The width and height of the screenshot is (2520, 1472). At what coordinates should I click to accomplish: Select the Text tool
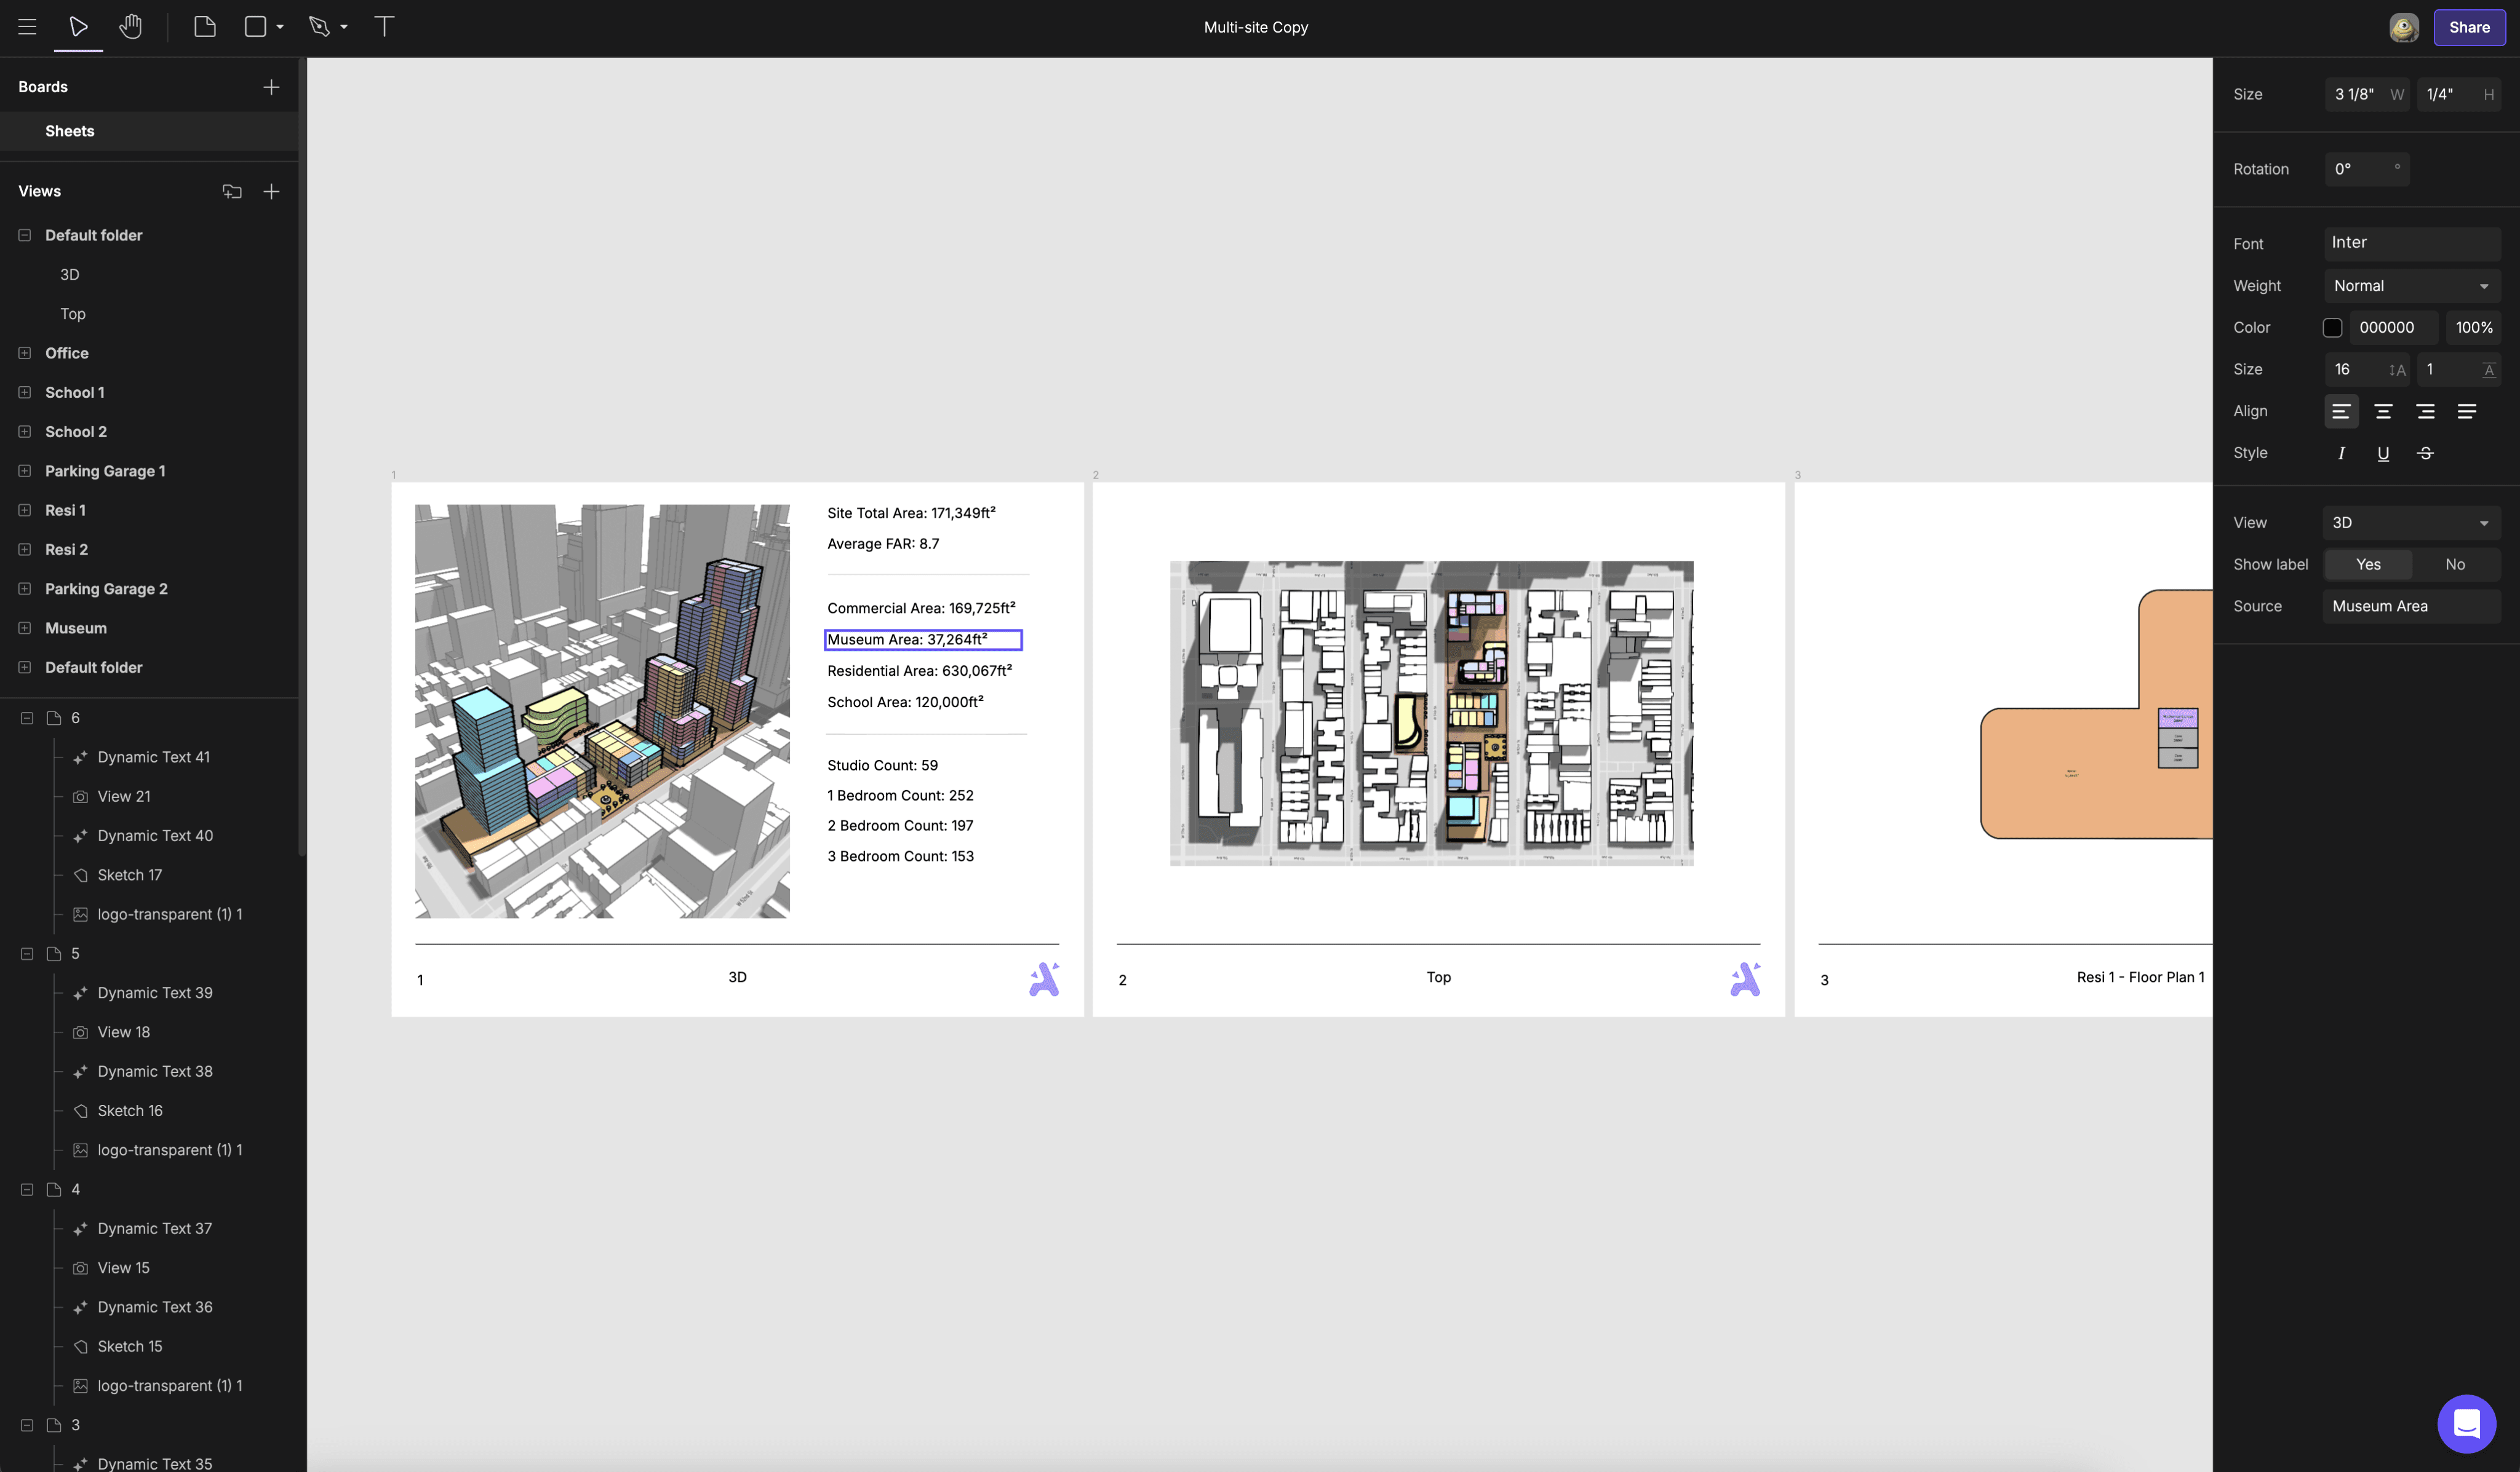point(384,27)
